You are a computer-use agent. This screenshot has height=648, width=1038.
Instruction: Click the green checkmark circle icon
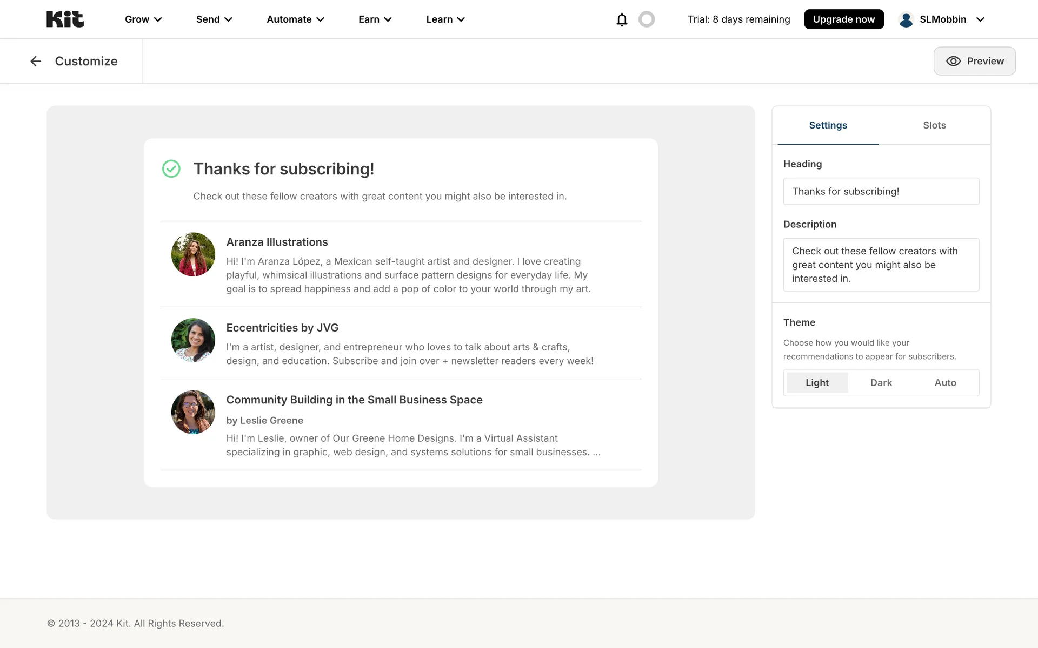pyautogui.click(x=171, y=169)
